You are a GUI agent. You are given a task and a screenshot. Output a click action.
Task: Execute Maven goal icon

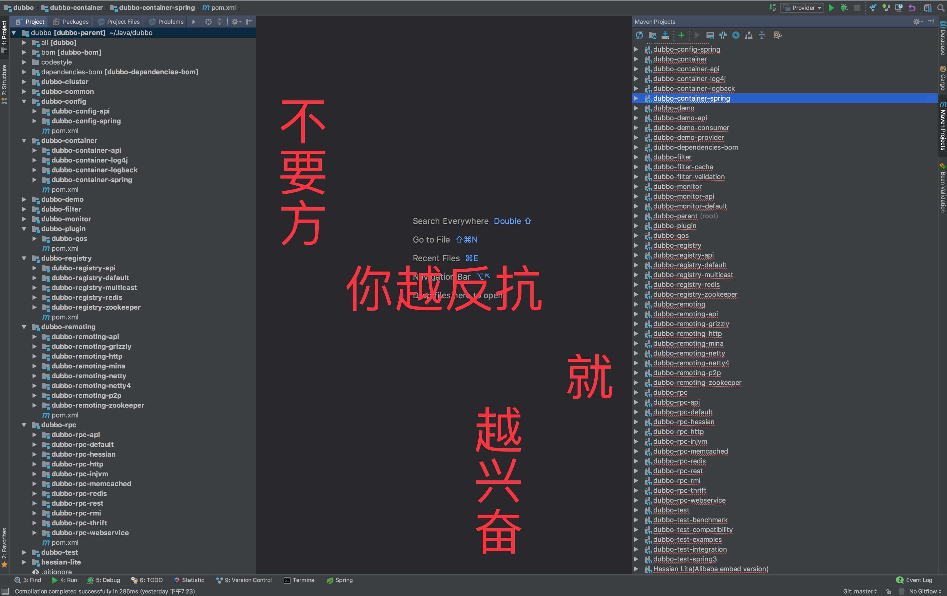(710, 35)
